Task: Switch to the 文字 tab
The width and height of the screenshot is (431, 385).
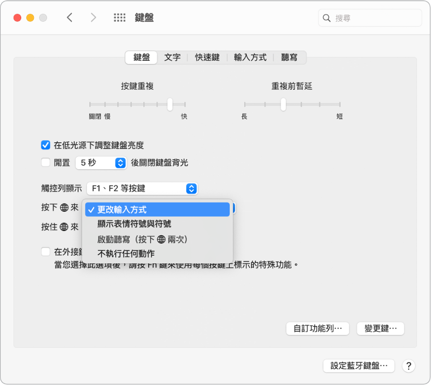Action: coord(172,57)
